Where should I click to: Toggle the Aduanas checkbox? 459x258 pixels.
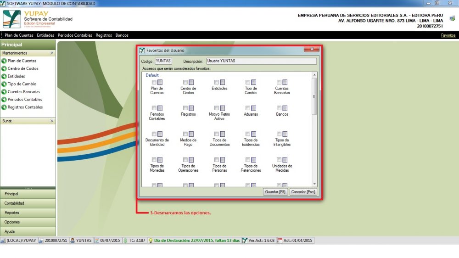click(x=248, y=108)
